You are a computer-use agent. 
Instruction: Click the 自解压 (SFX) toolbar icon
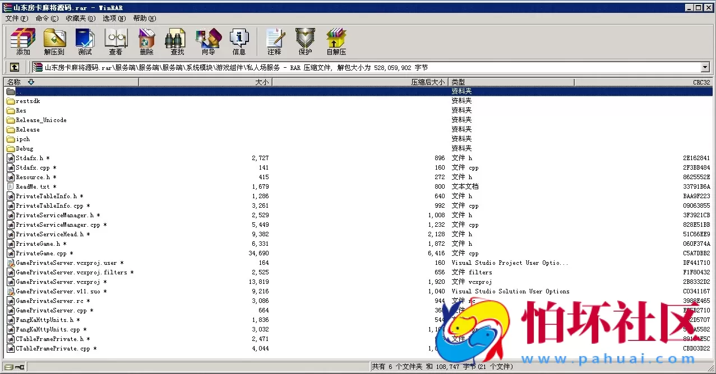point(336,41)
